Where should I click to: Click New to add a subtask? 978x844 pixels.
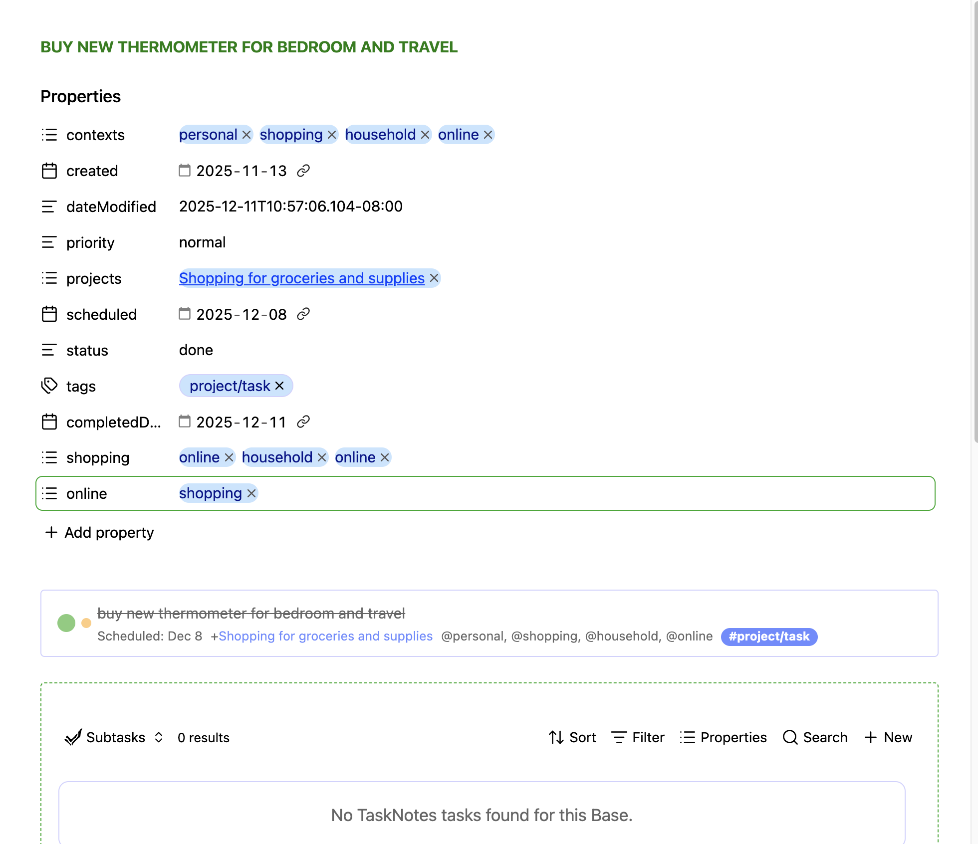pos(888,737)
